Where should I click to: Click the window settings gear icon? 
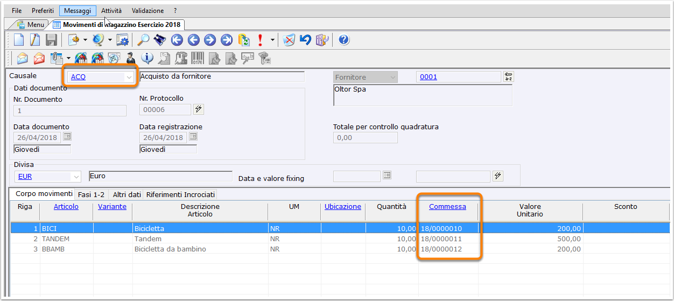tap(123, 40)
